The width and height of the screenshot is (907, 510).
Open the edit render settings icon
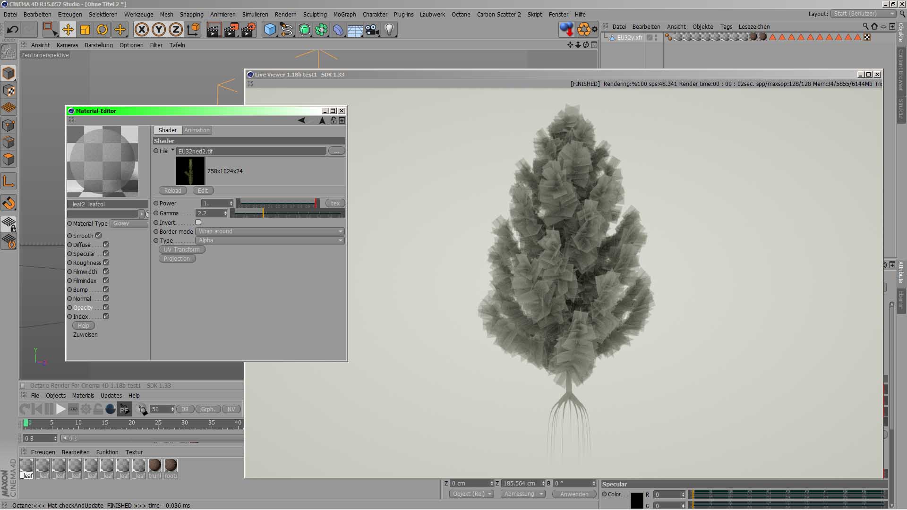click(x=248, y=30)
